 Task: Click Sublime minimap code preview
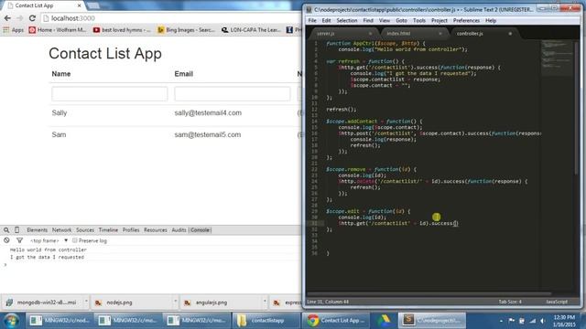pyautogui.click(x=557, y=57)
